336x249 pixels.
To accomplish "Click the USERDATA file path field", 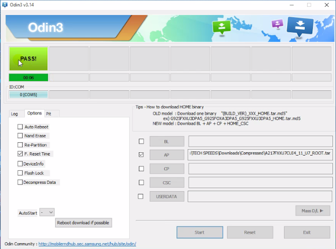I will point(260,196).
